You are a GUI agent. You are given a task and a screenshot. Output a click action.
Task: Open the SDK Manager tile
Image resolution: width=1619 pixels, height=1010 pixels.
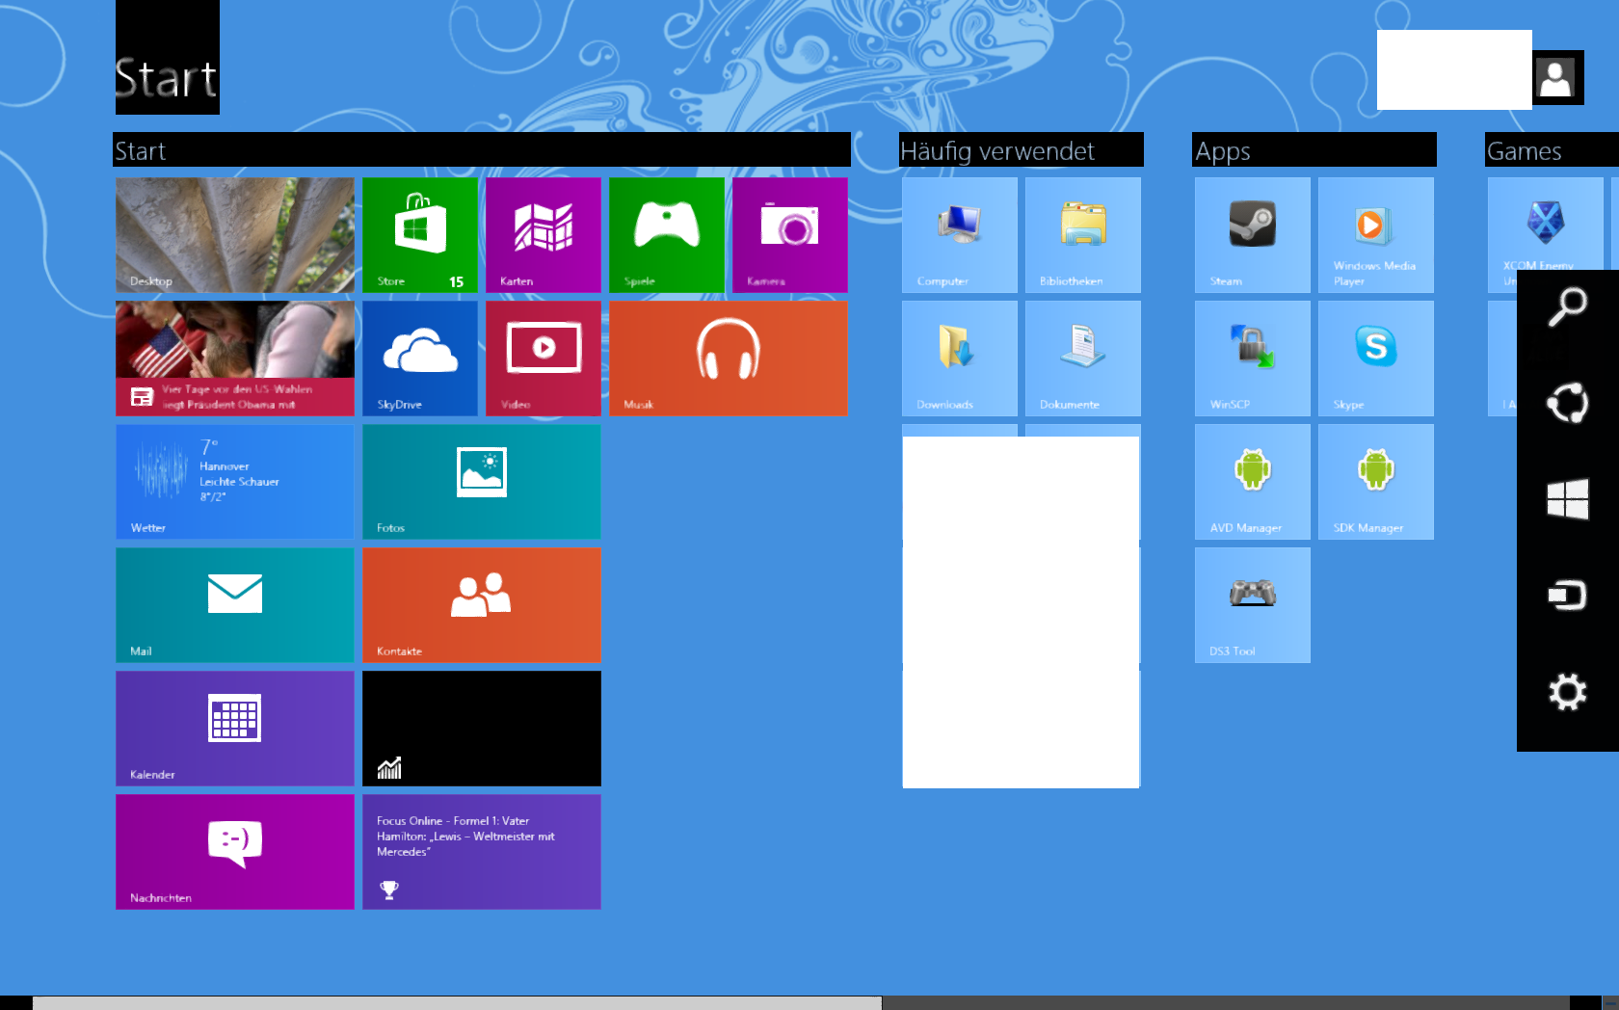[1376, 482]
